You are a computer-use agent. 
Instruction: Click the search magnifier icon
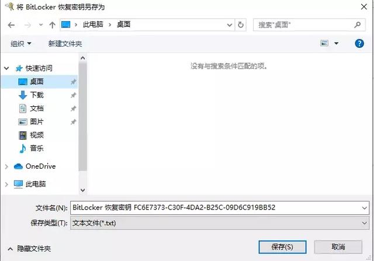(357, 25)
